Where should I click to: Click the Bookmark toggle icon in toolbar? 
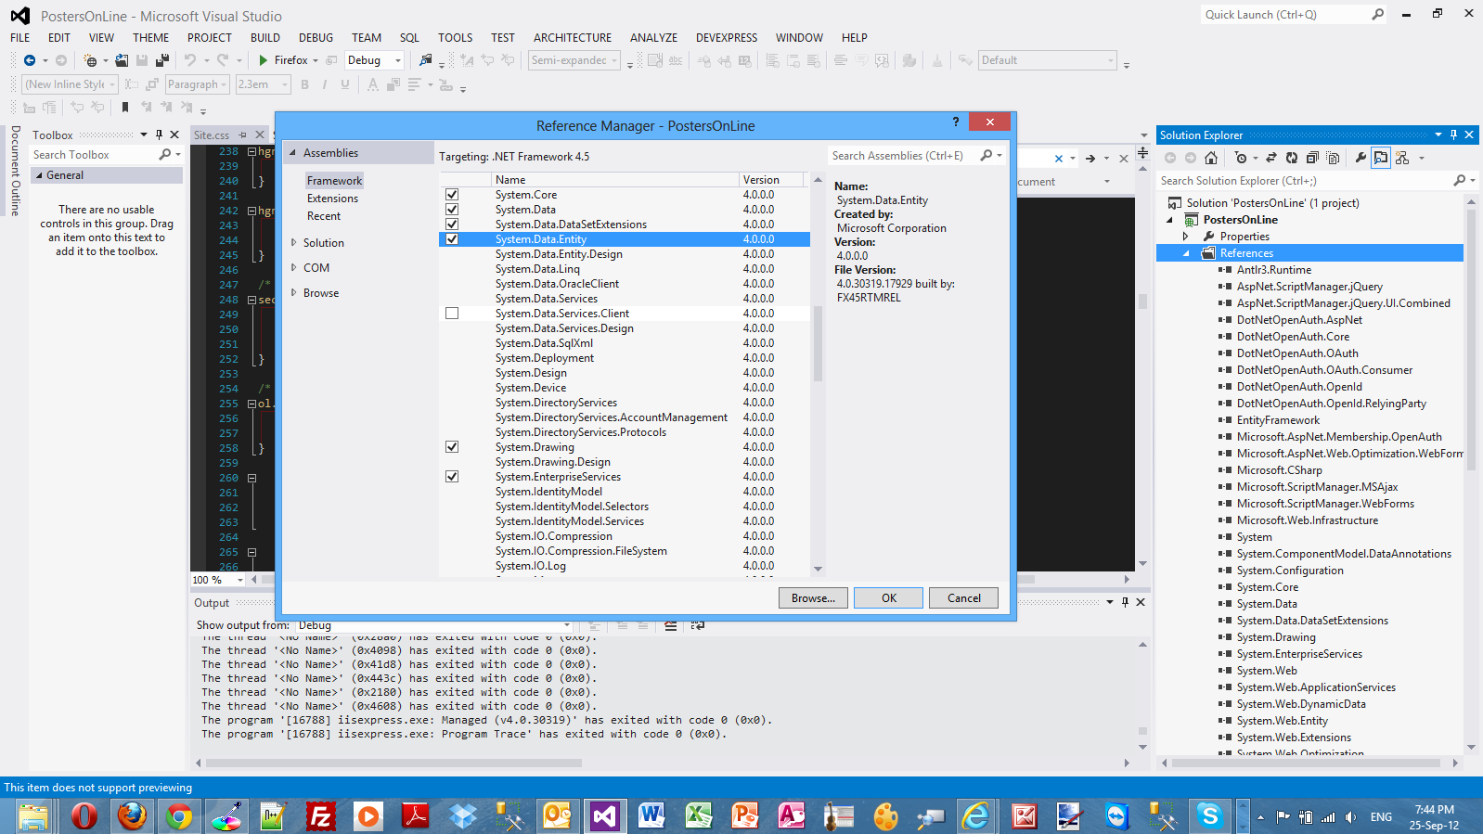(125, 108)
